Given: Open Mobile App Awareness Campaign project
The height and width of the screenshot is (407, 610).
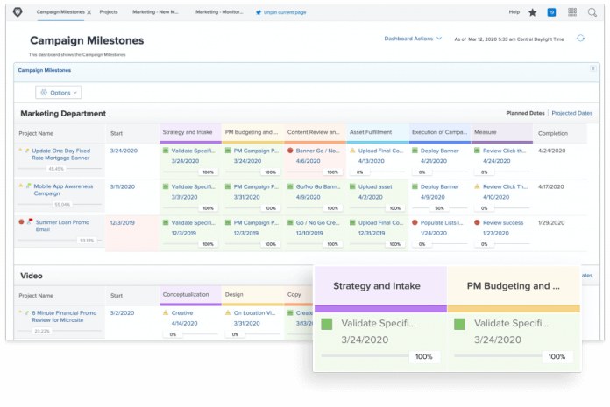Looking at the screenshot, I should 63,190.
